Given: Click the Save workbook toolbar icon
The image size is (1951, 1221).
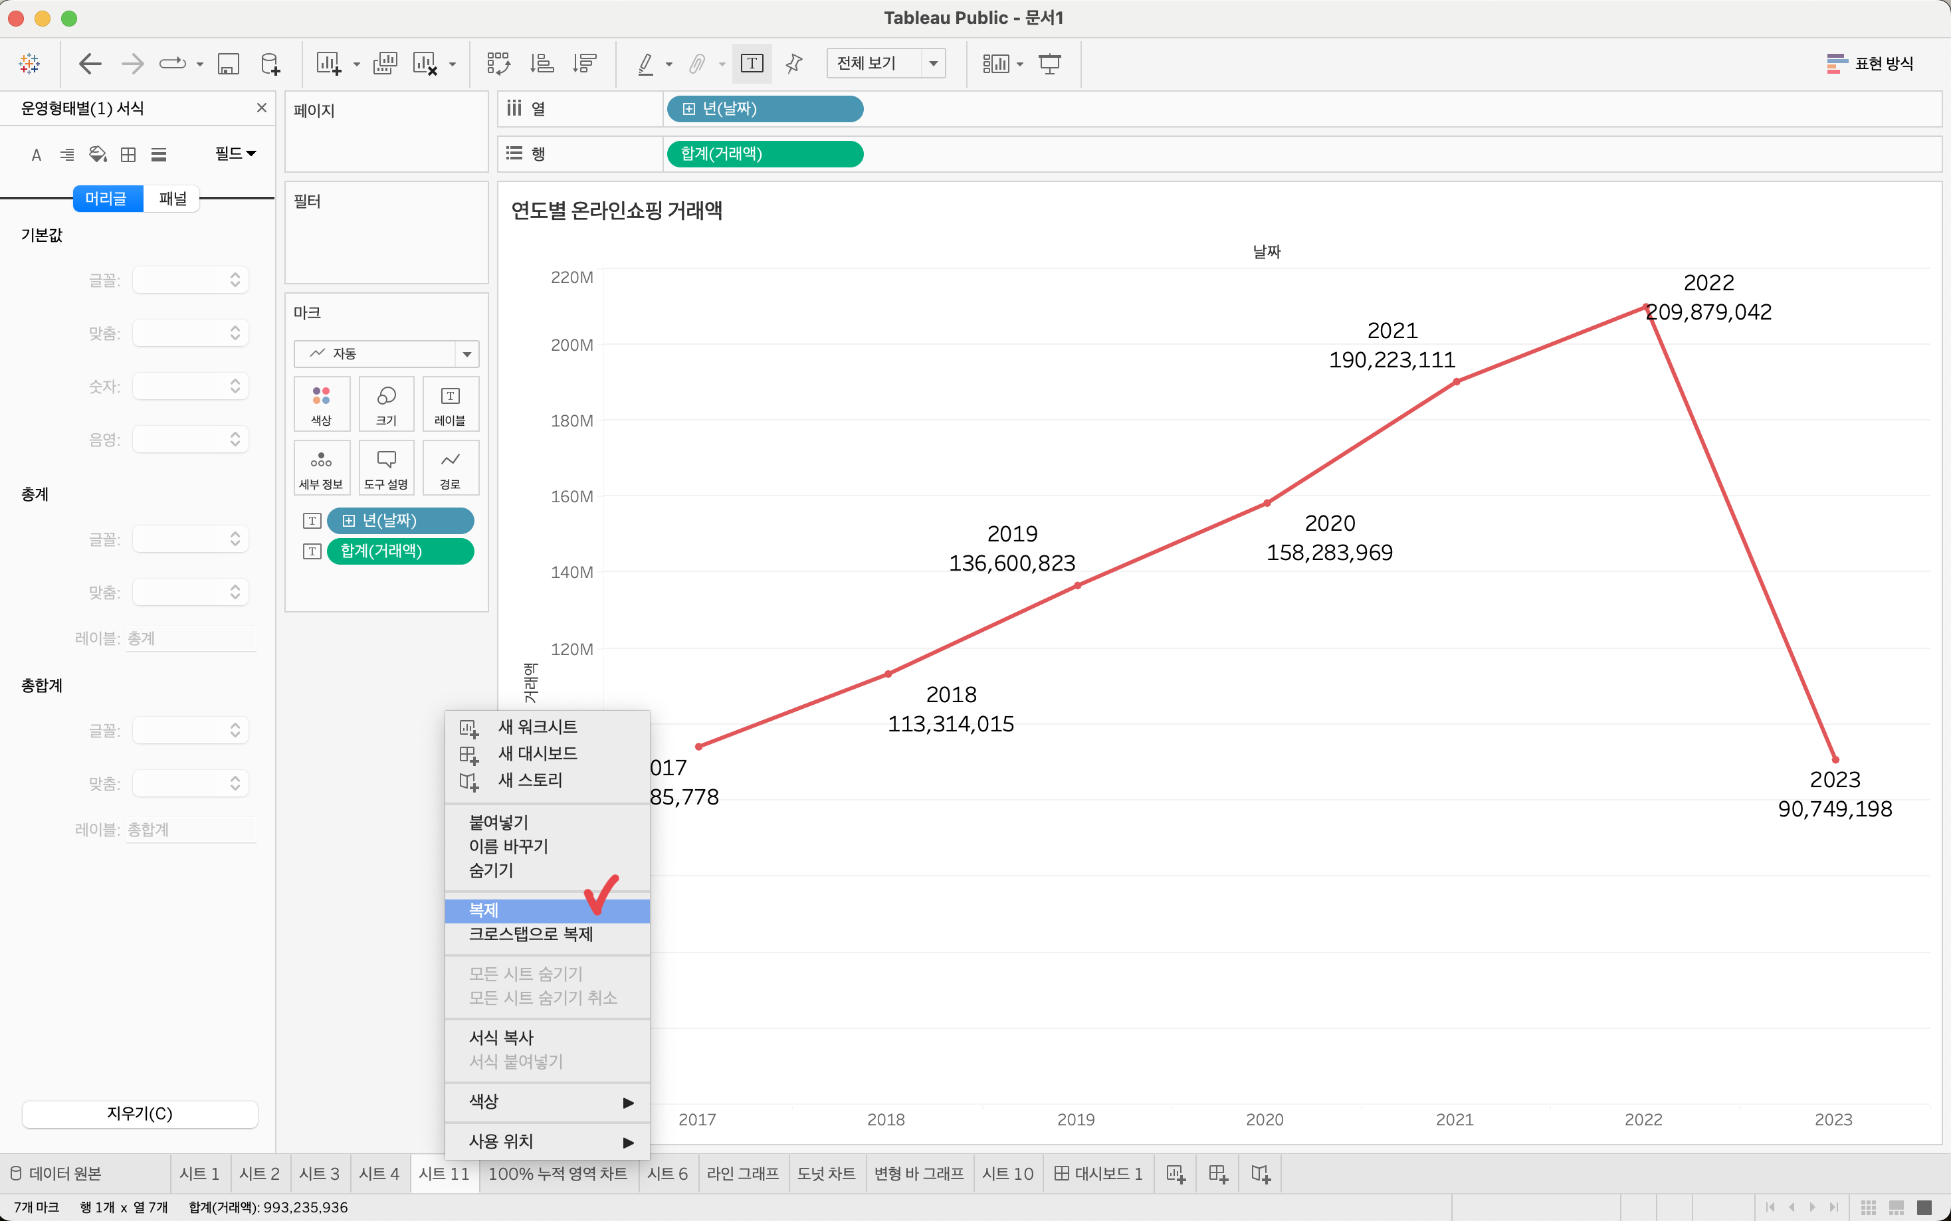Looking at the screenshot, I should click(229, 63).
